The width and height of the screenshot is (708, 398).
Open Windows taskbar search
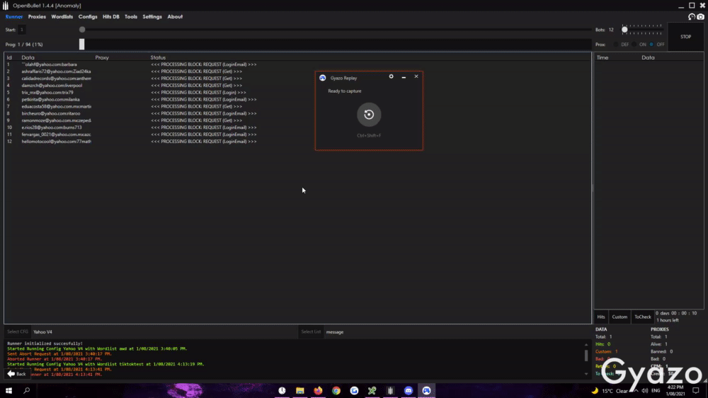coord(27,390)
